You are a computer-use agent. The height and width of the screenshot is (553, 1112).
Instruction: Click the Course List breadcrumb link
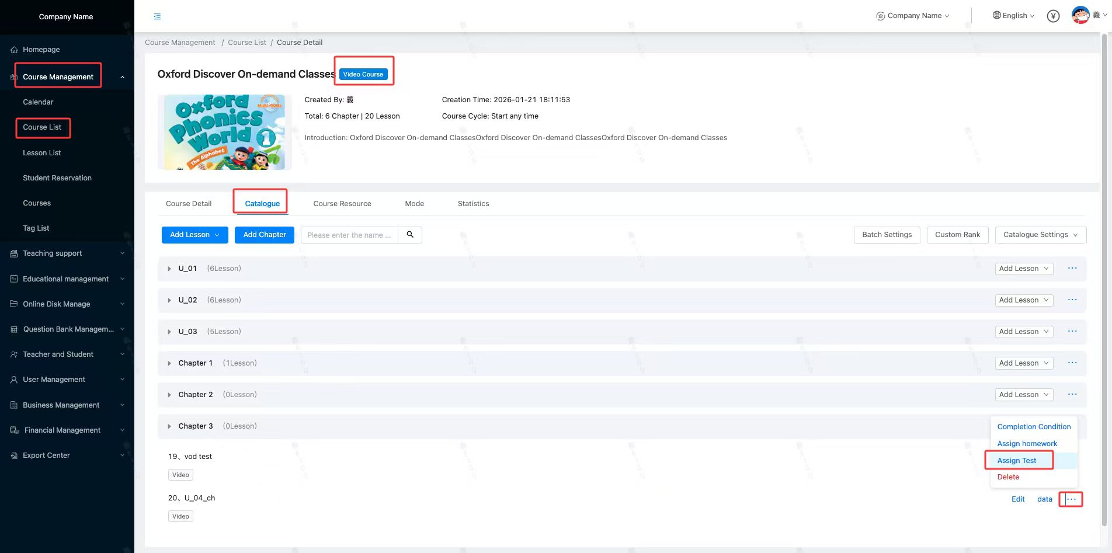(x=247, y=43)
